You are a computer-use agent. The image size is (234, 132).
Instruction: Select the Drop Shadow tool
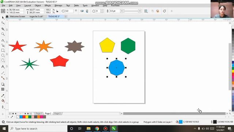(x=3, y=84)
